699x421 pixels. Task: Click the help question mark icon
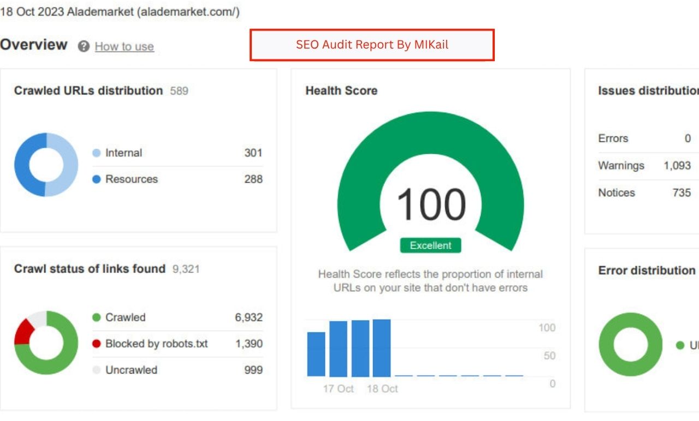point(84,46)
